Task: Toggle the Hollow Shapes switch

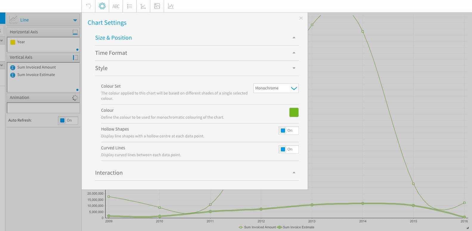Action: click(x=288, y=131)
